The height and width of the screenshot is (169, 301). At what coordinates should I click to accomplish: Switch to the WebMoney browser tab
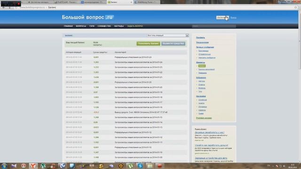click(147, 2)
